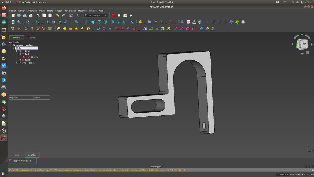The image size is (314, 177).
Task: Start macro recording with red circle
Action: pos(113,15)
